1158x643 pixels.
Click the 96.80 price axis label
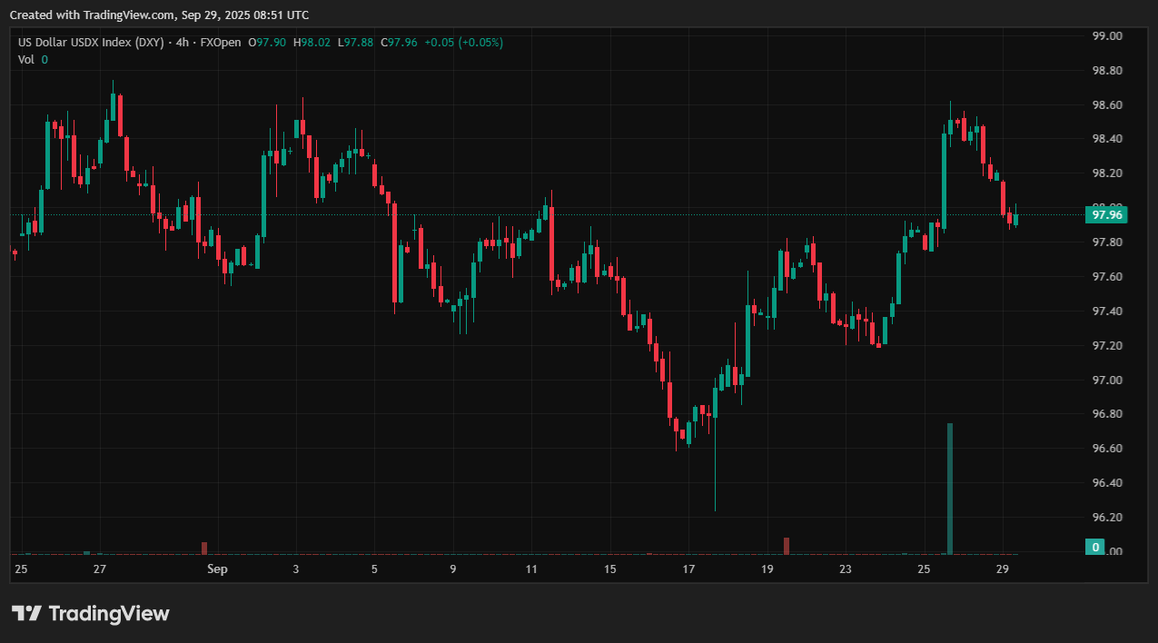[x=1107, y=414]
